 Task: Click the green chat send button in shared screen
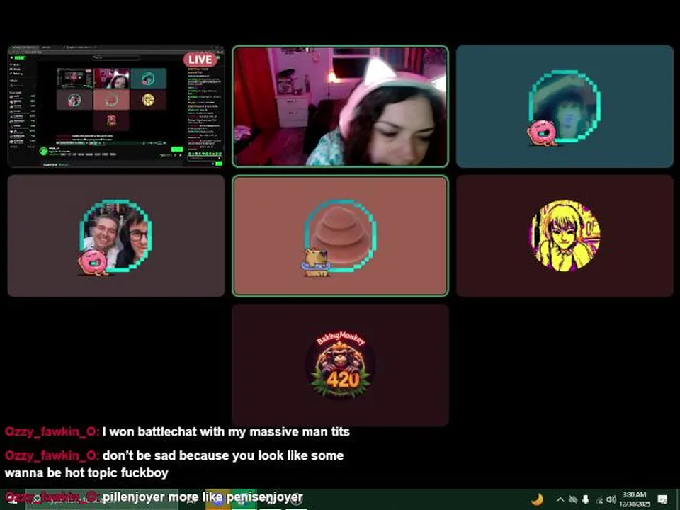tap(219, 163)
